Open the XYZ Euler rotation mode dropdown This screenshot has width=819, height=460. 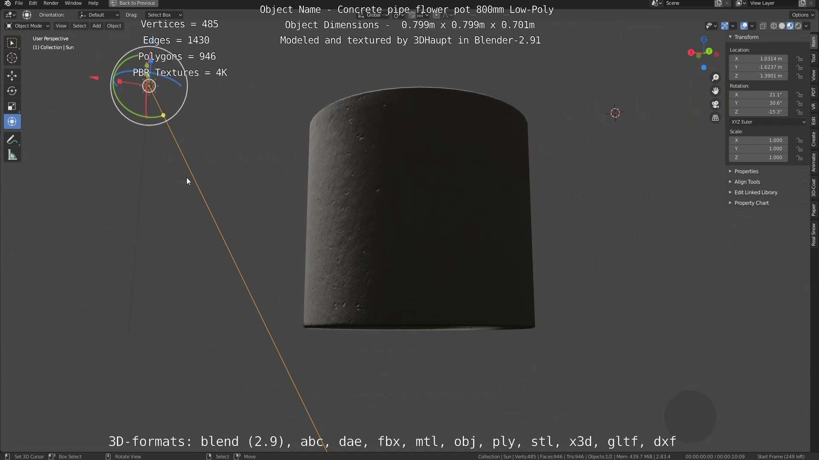tap(768, 122)
